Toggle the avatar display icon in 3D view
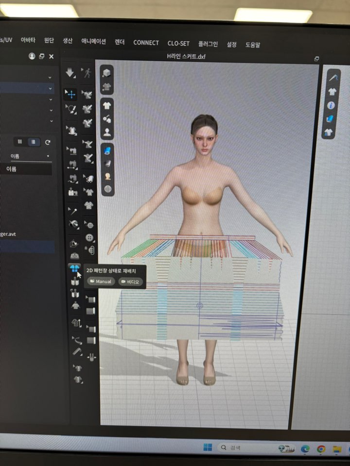Image resolution: width=350 pixels, height=466 pixels. click(107, 131)
